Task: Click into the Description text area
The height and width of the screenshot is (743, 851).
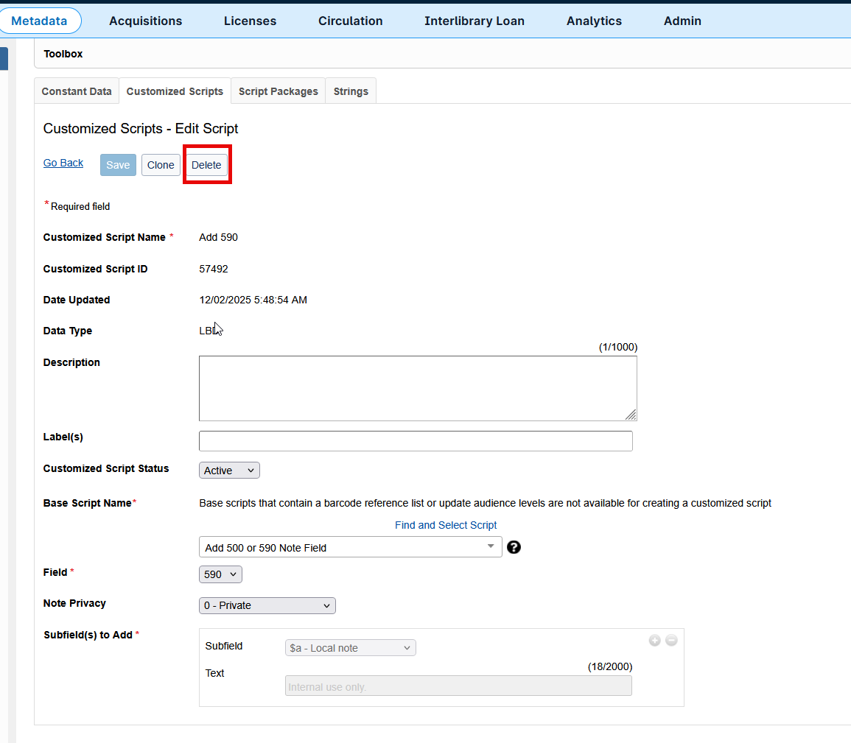Action: (417, 388)
